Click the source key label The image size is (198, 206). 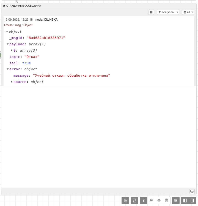(x=20, y=82)
